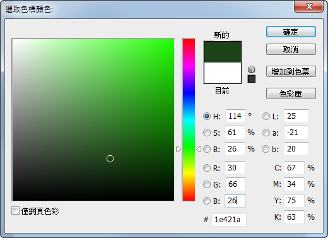Click the 目前 label below swatch
Viewport: 328px width, 238px height.
tap(222, 91)
